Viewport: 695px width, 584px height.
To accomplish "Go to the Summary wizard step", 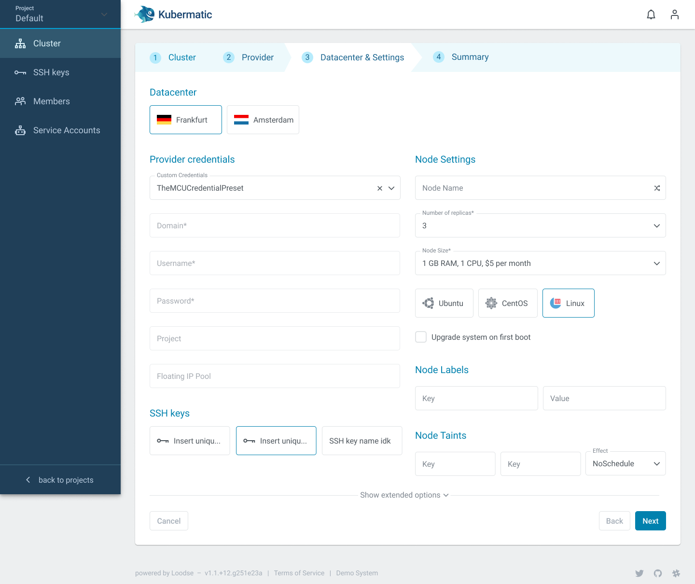I will (460, 57).
